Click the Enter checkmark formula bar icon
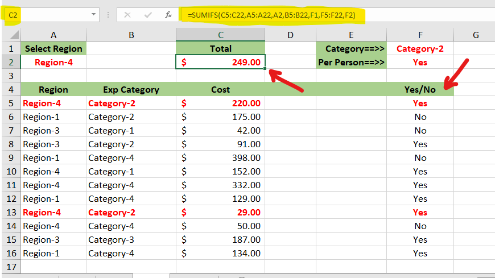 pos(148,15)
